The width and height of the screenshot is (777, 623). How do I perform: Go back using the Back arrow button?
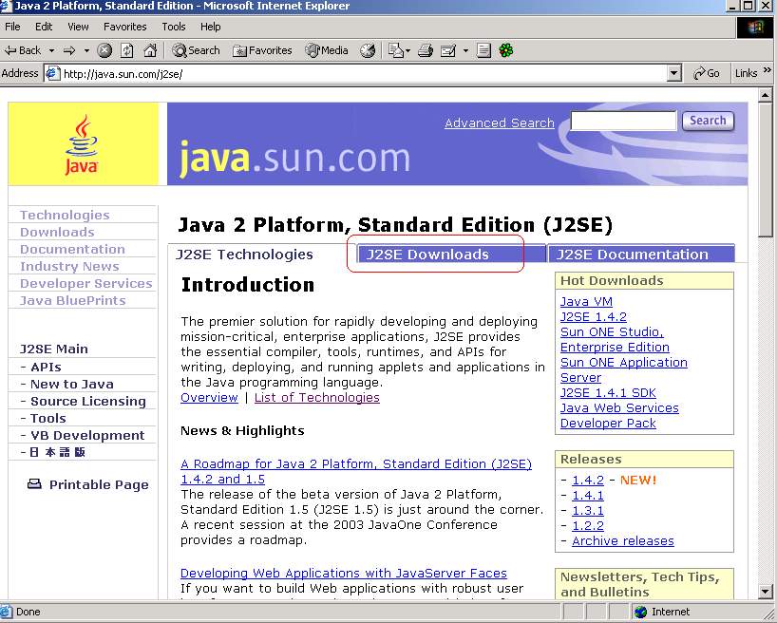pos(23,50)
